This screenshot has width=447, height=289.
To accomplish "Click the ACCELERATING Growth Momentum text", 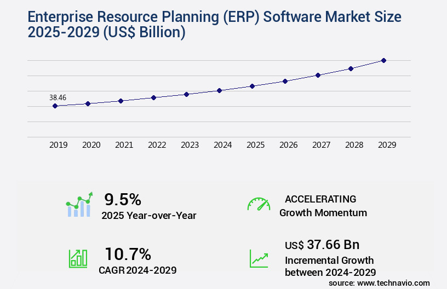I will [x=320, y=206].
